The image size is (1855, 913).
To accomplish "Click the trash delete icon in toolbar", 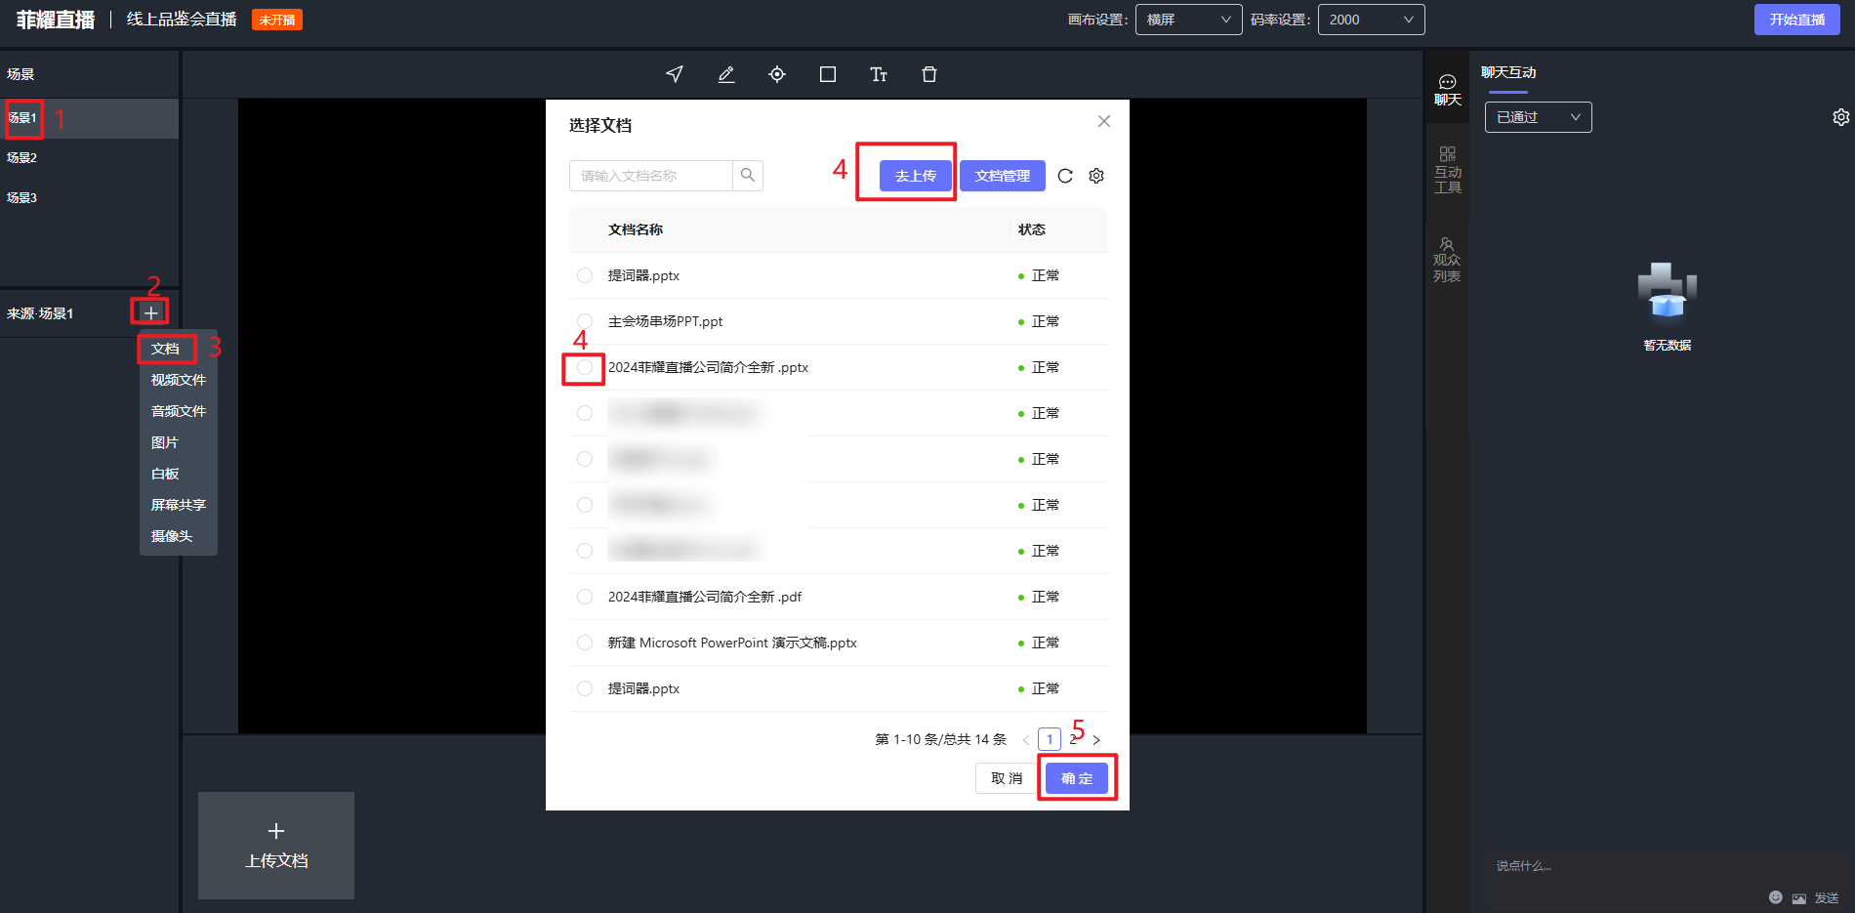I will [929, 74].
